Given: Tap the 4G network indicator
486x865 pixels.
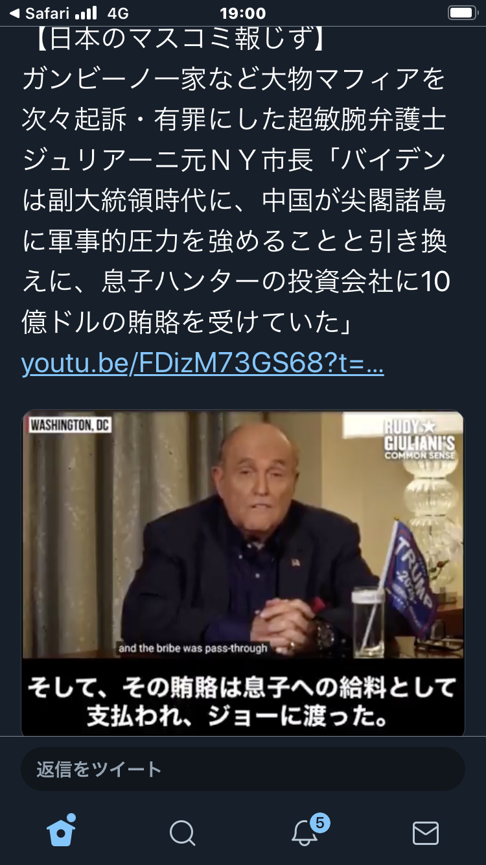Looking at the screenshot, I should point(117,13).
